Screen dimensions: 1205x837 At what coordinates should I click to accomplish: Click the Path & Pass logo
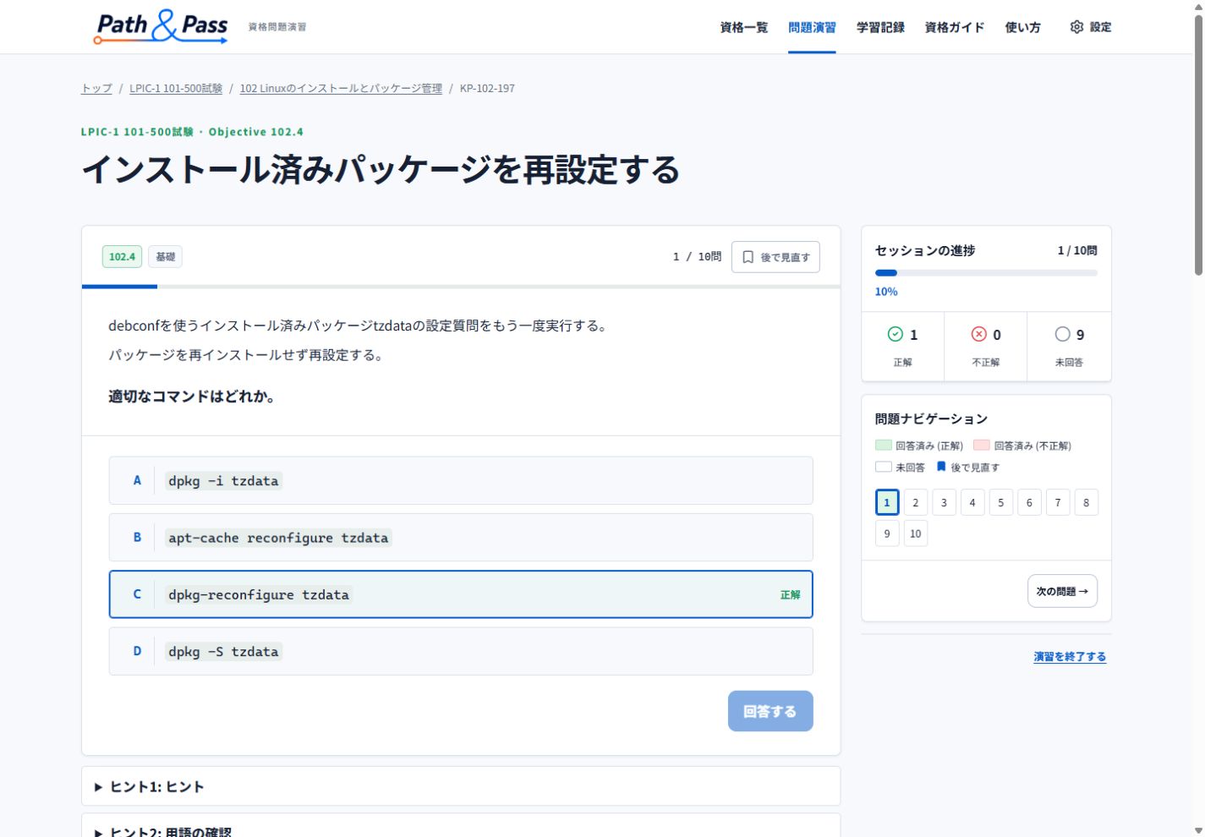pos(161,26)
